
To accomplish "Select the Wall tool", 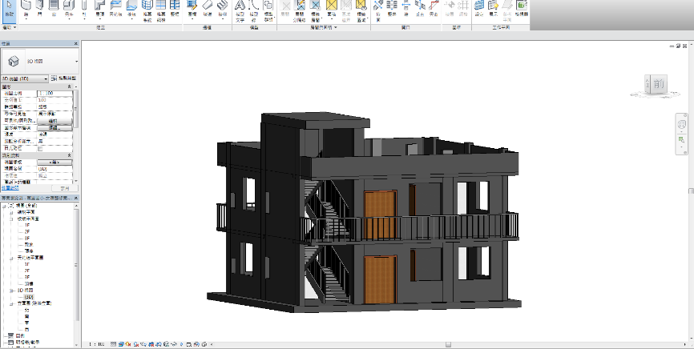I will 26,9.
